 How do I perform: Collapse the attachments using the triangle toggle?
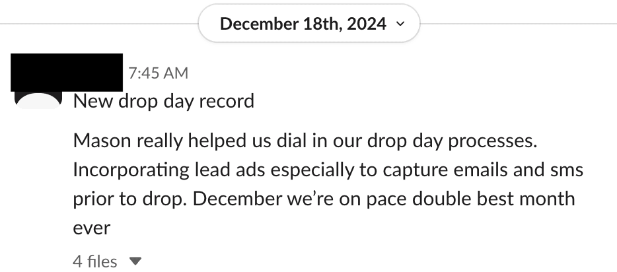135,261
